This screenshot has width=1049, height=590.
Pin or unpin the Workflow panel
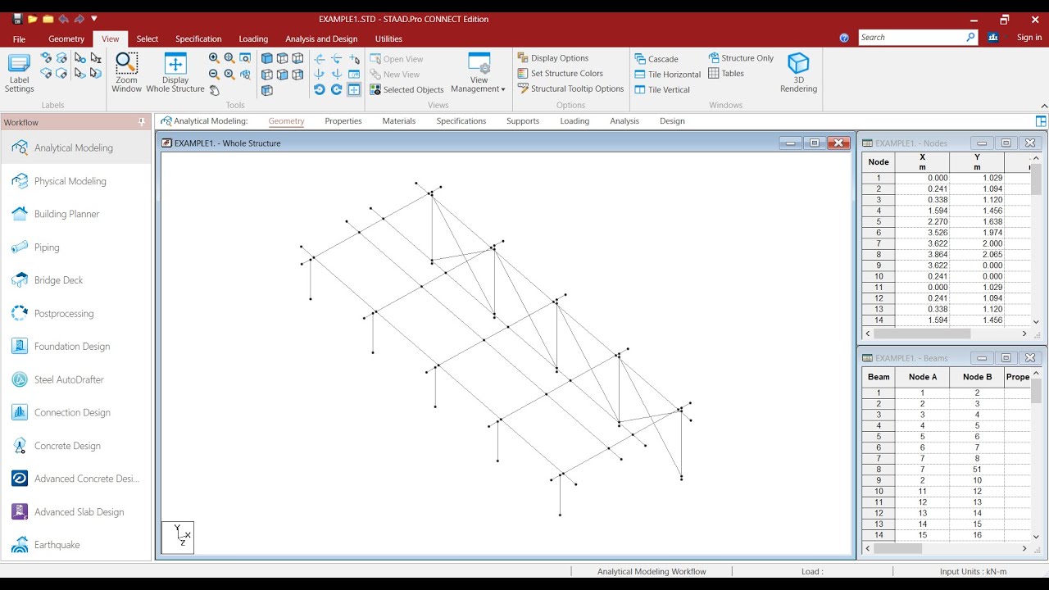pyautogui.click(x=142, y=122)
